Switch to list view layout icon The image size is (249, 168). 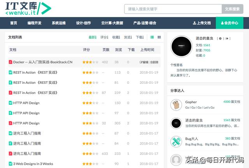tap(152, 37)
